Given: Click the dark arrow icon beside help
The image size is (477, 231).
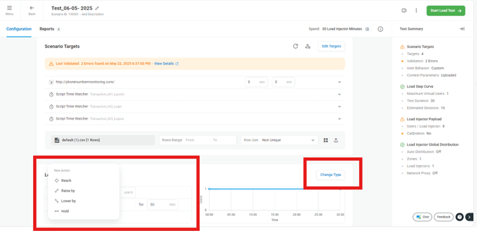Looking at the screenshot, I should pyautogui.click(x=469, y=217).
